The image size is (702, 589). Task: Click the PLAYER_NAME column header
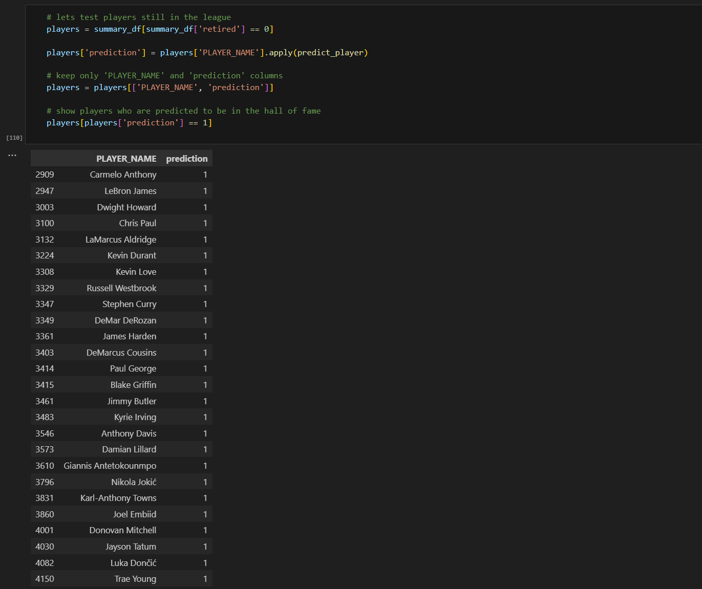pos(126,159)
